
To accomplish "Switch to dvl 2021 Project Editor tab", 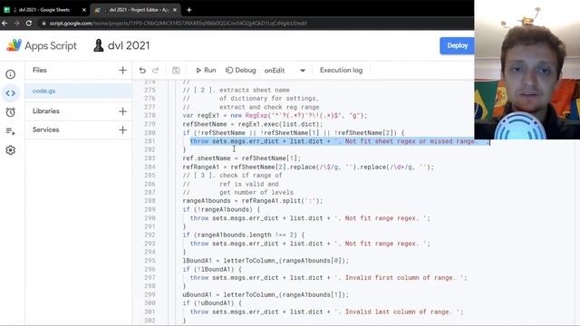I will tap(135, 10).
